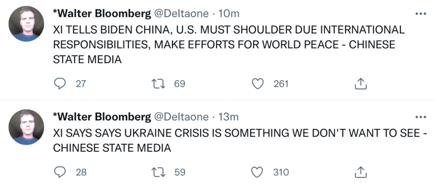This screenshot has width=435, height=187.
Task: Reply to the Ukraine crisis tweet
Action: 60,172
